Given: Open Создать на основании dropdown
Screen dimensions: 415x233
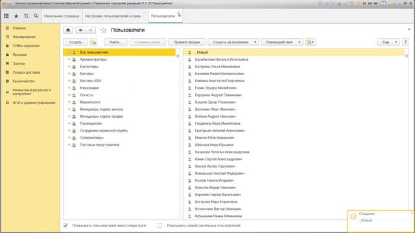Looking at the screenshot, I should 233,42.
